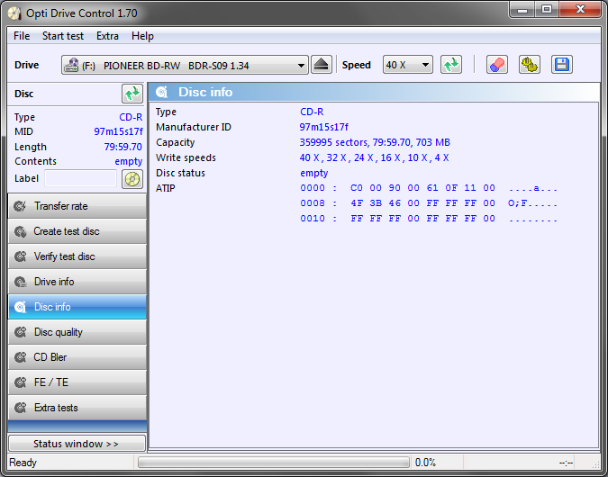The width and height of the screenshot is (608, 477).
Task: Click the drive eject button
Action: point(322,65)
